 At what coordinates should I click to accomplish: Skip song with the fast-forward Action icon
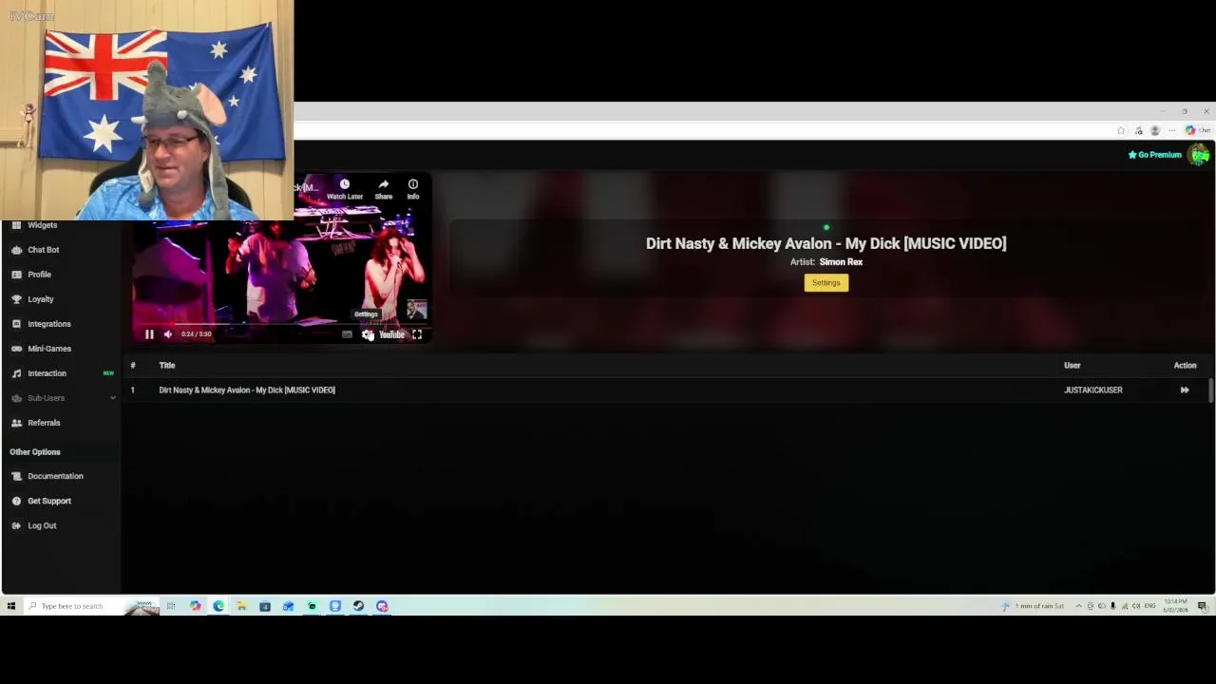1185,389
